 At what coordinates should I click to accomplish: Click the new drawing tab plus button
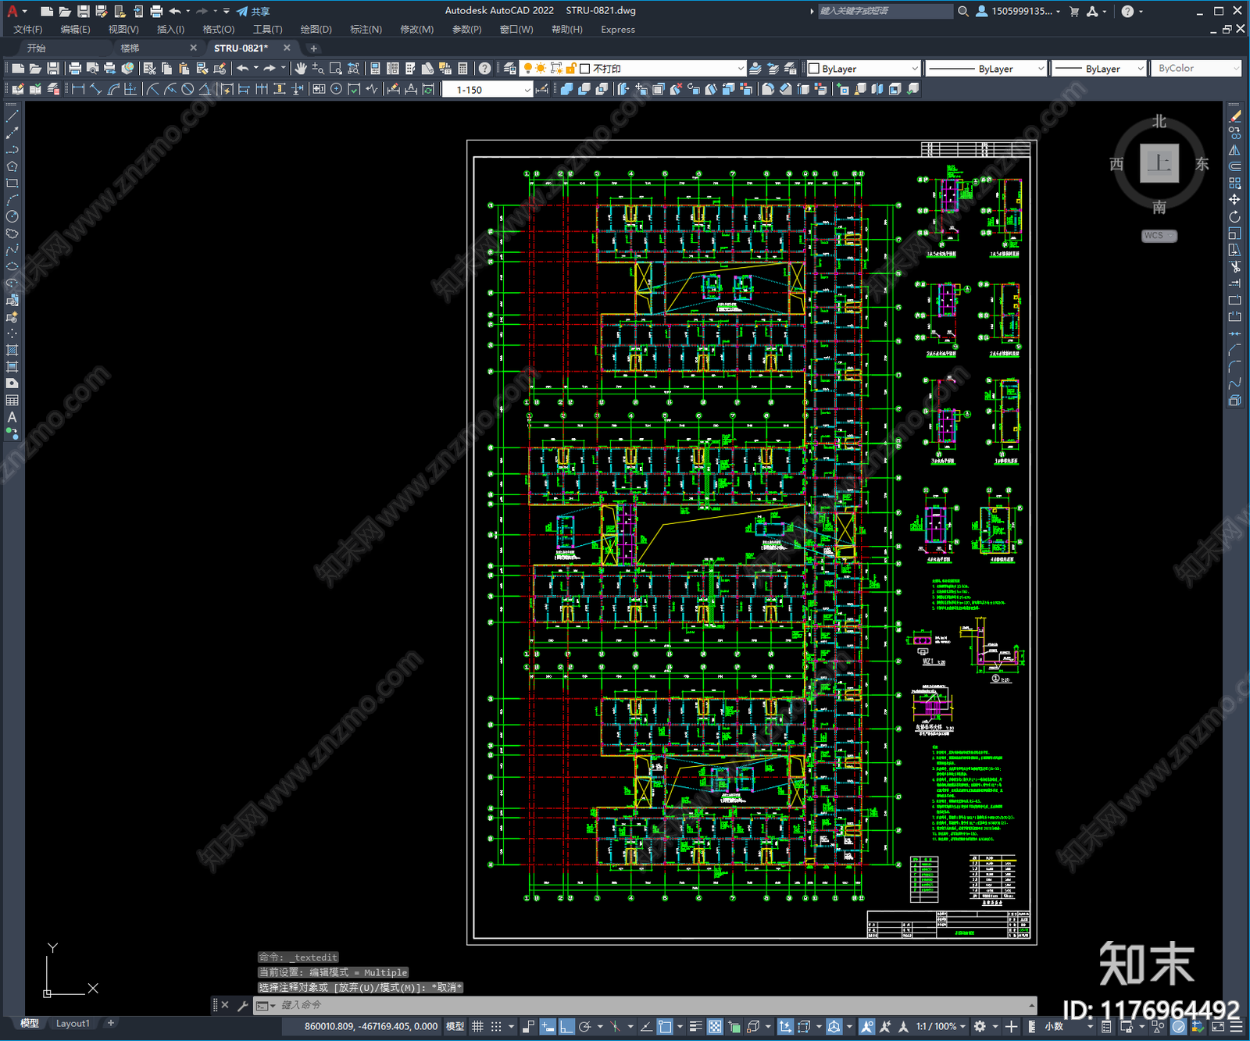[313, 48]
